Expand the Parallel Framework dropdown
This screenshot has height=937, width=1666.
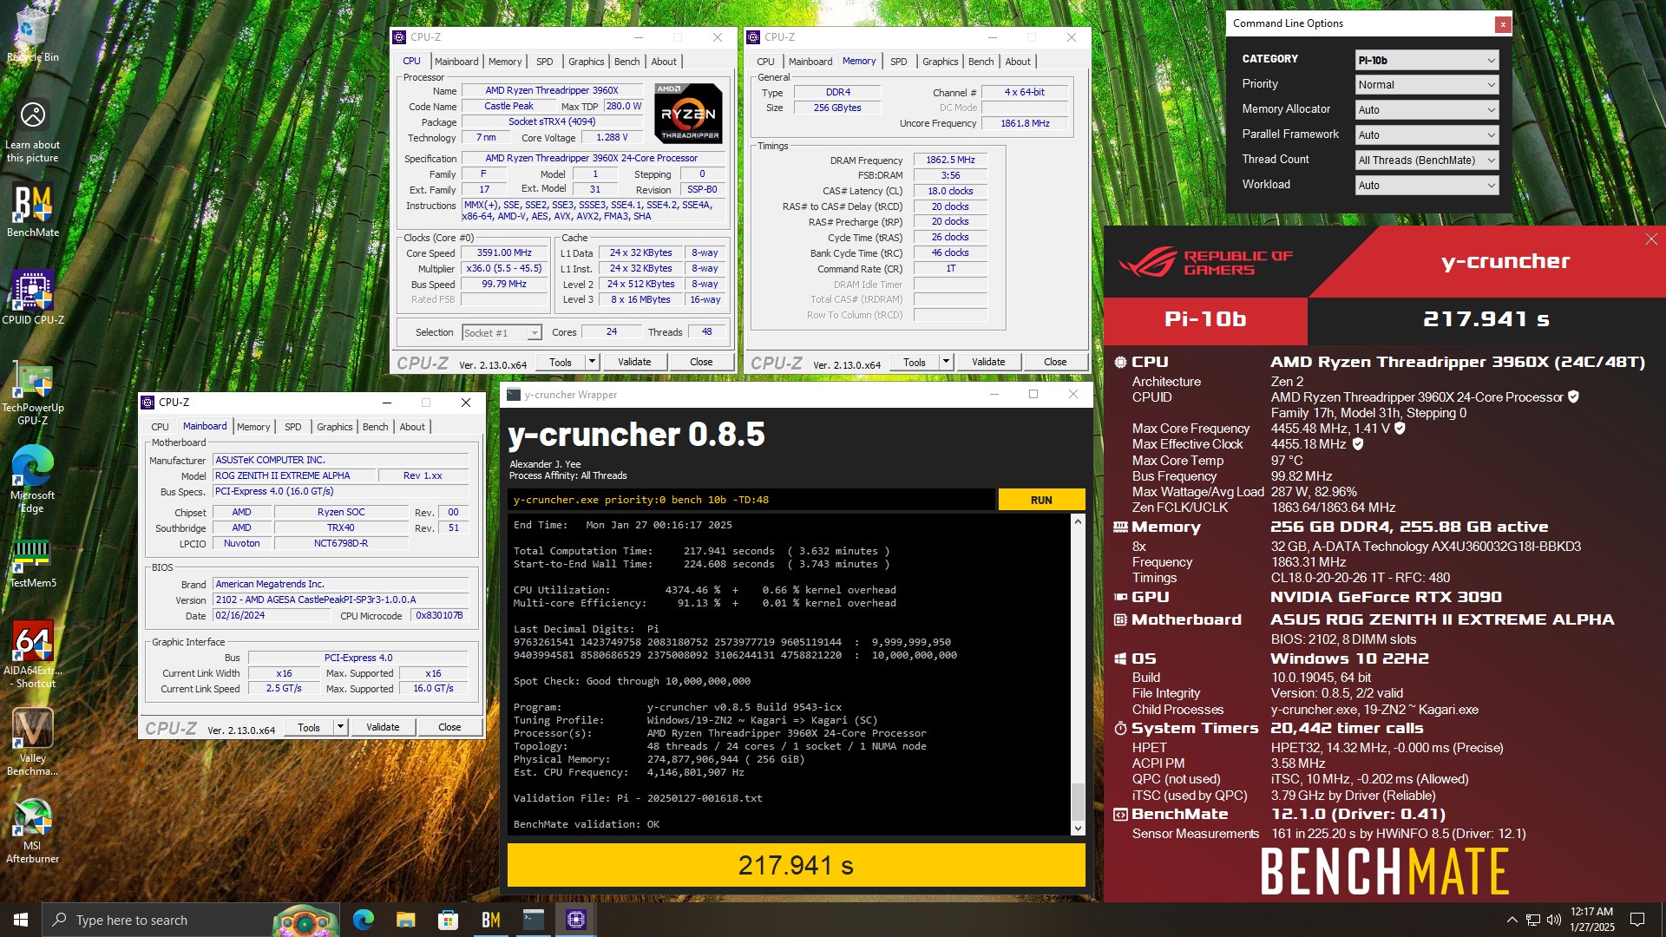click(1427, 135)
